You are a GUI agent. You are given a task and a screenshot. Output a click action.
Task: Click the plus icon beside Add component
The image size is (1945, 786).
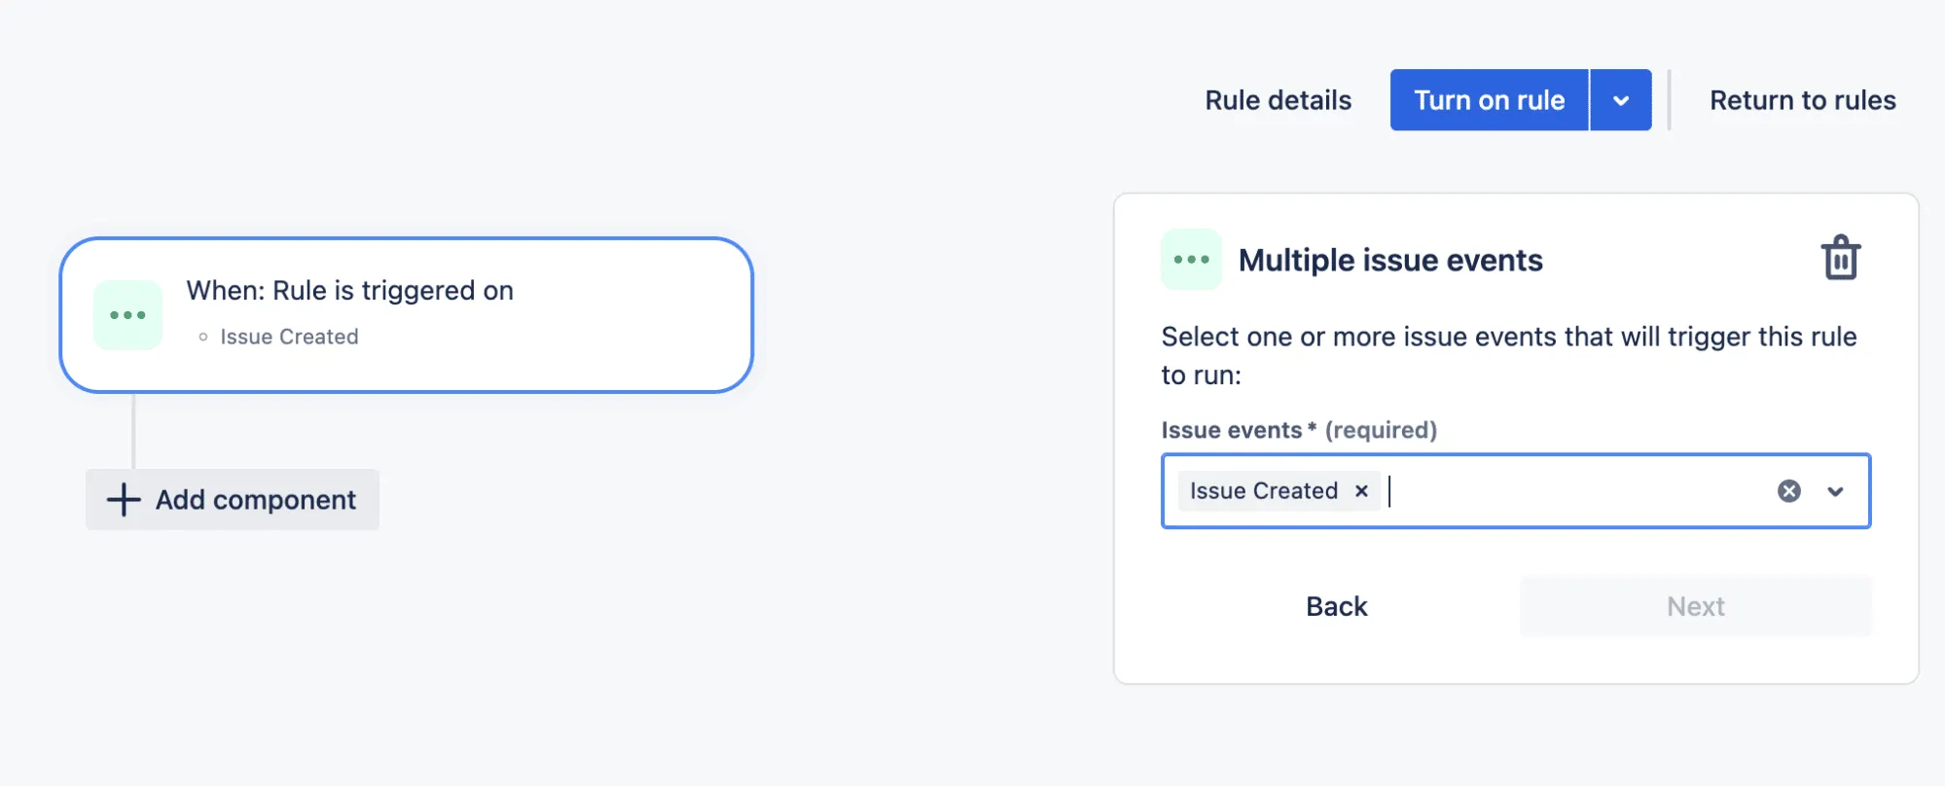124,500
